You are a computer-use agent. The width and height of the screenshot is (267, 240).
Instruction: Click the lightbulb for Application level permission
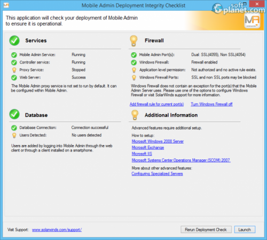134,70
